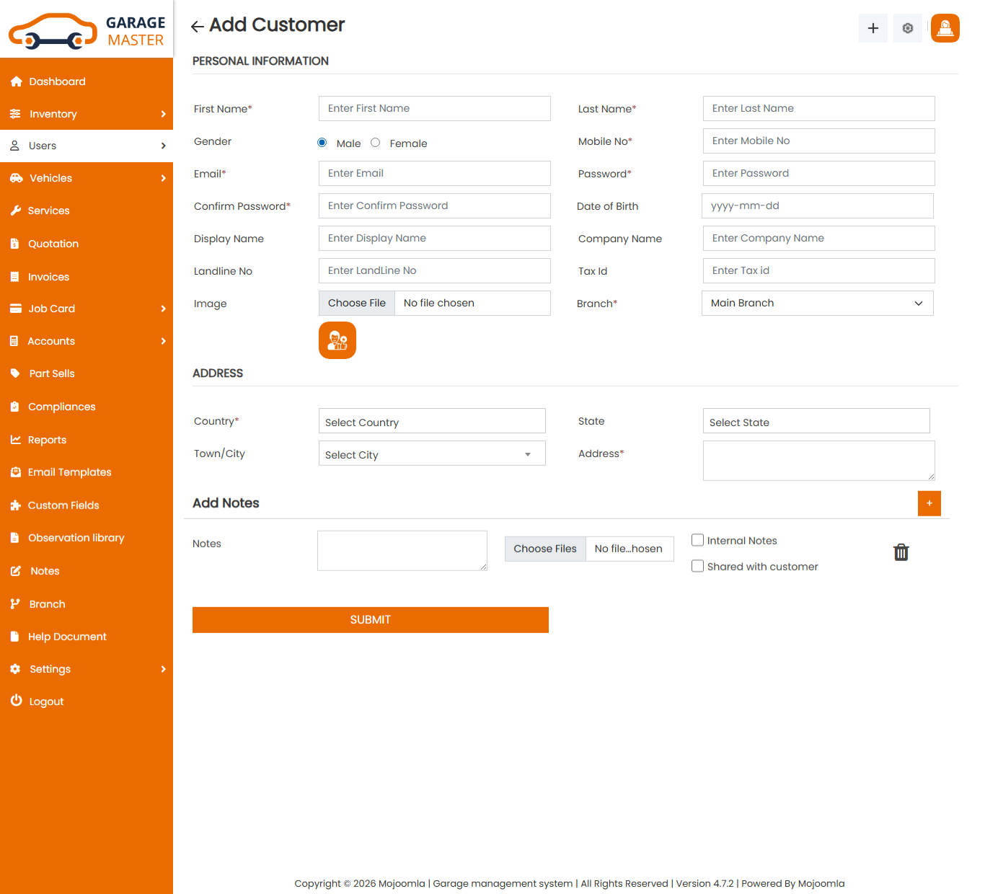
Task: Click the Garage Master logo
Action: pos(87,30)
